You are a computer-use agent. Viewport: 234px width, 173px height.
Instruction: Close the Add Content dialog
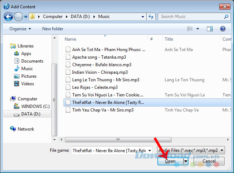point(225,7)
